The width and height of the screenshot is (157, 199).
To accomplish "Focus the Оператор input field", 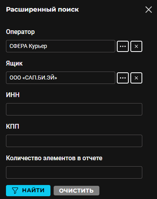I will (60, 46).
